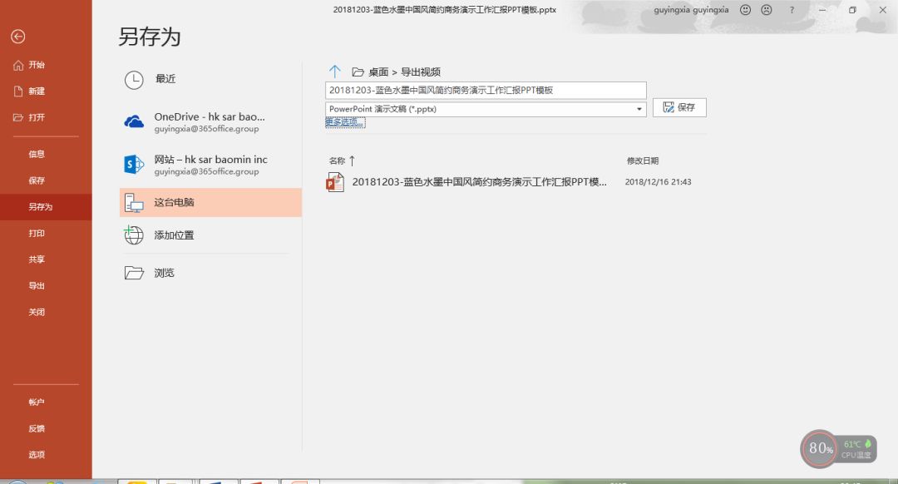Click the 保存 save button
898x484 pixels.
[x=678, y=107]
